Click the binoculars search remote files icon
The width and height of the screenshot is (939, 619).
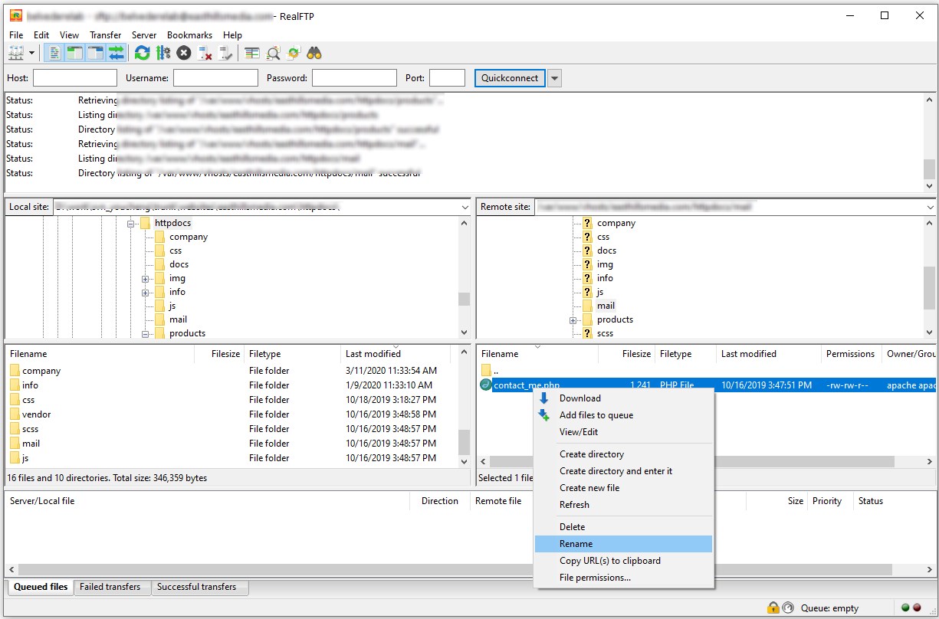click(314, 53)
